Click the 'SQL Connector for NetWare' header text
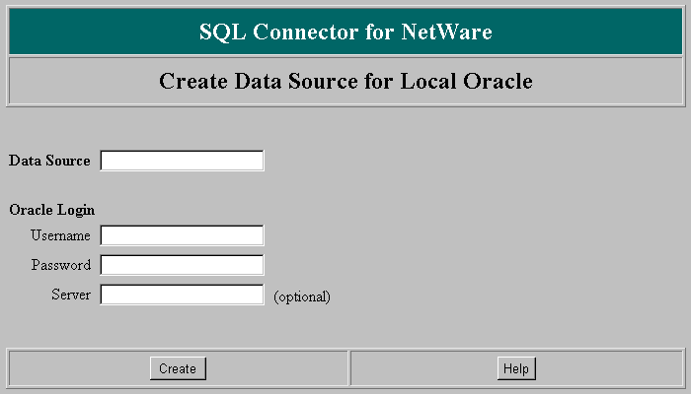Image resolution: width=691 pixels, height=394 pixels. [x=345, y=32]
